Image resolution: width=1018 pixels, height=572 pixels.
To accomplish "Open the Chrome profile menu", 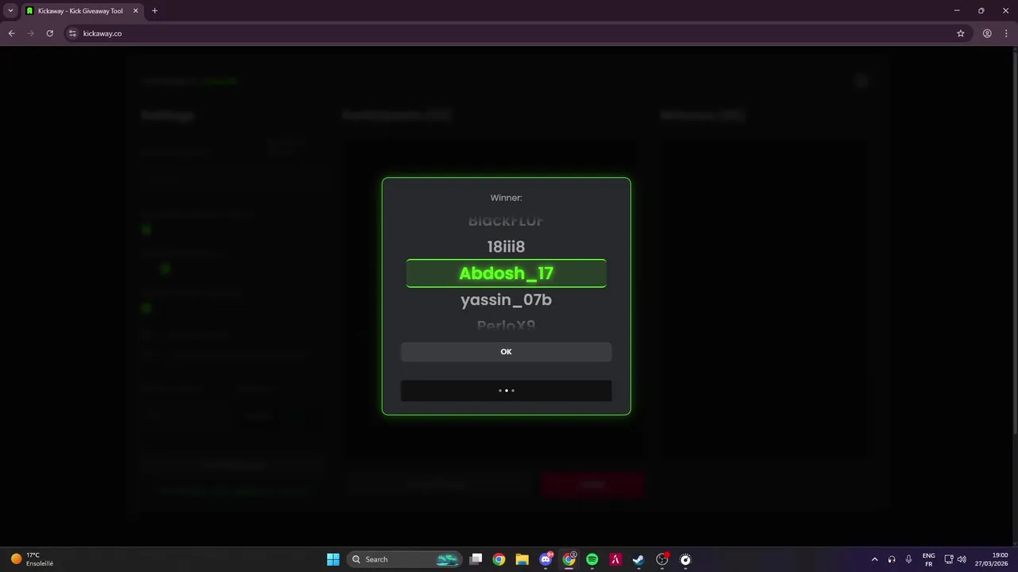I will pos(987,33).
